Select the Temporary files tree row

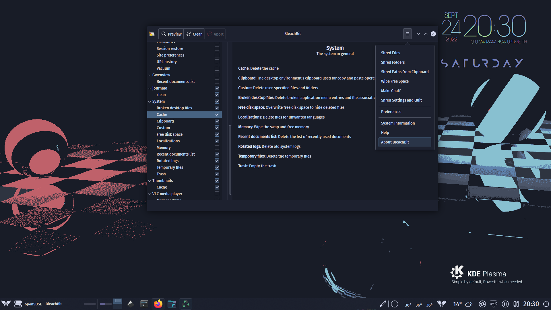pos(185,167)
